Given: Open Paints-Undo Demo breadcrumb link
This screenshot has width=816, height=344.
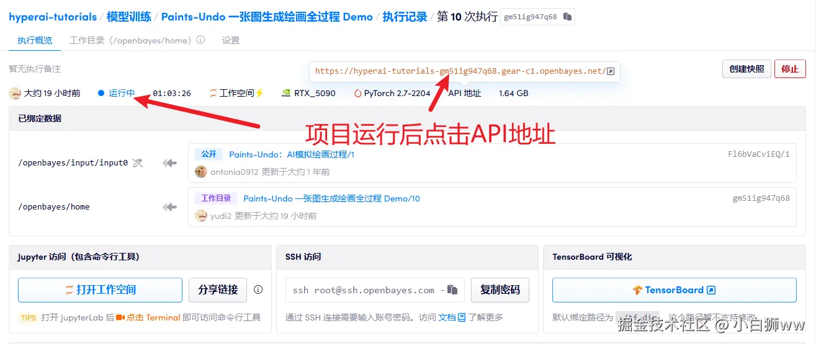Looking at the screenshot, I should click(x=267, y=17).
